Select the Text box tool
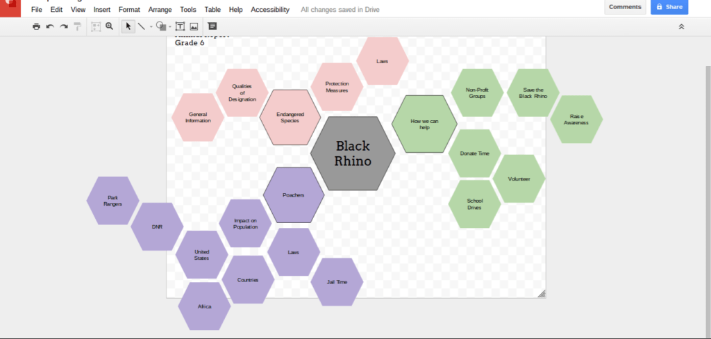The image size is (711, 339). 180,26
